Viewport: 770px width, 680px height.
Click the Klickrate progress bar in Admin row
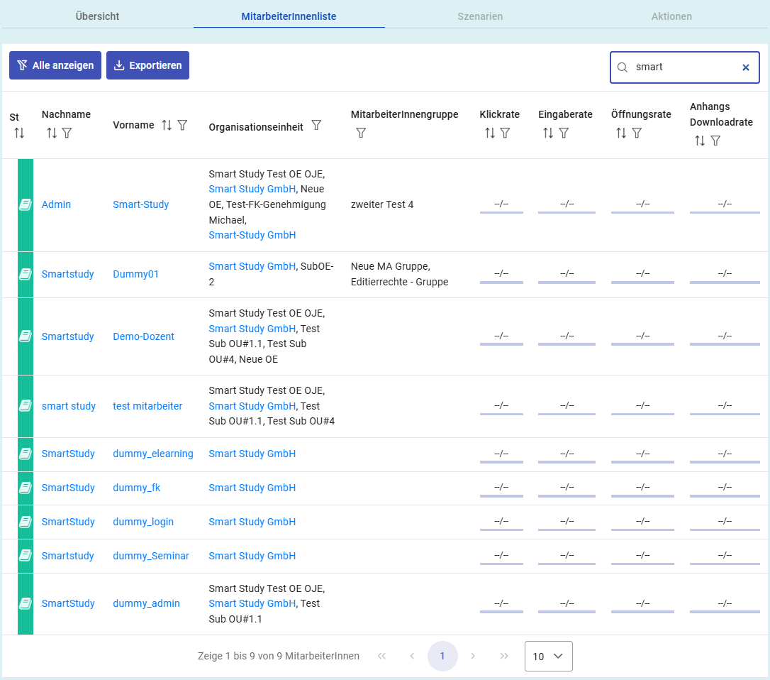(x=501, y=212)
